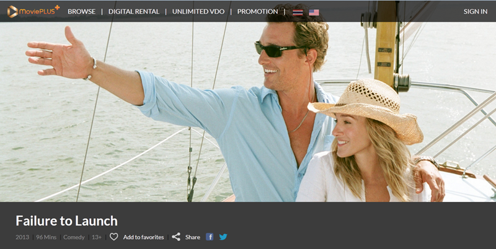Click the share icon
496x249 pixels.
click(x=176, y=237)
